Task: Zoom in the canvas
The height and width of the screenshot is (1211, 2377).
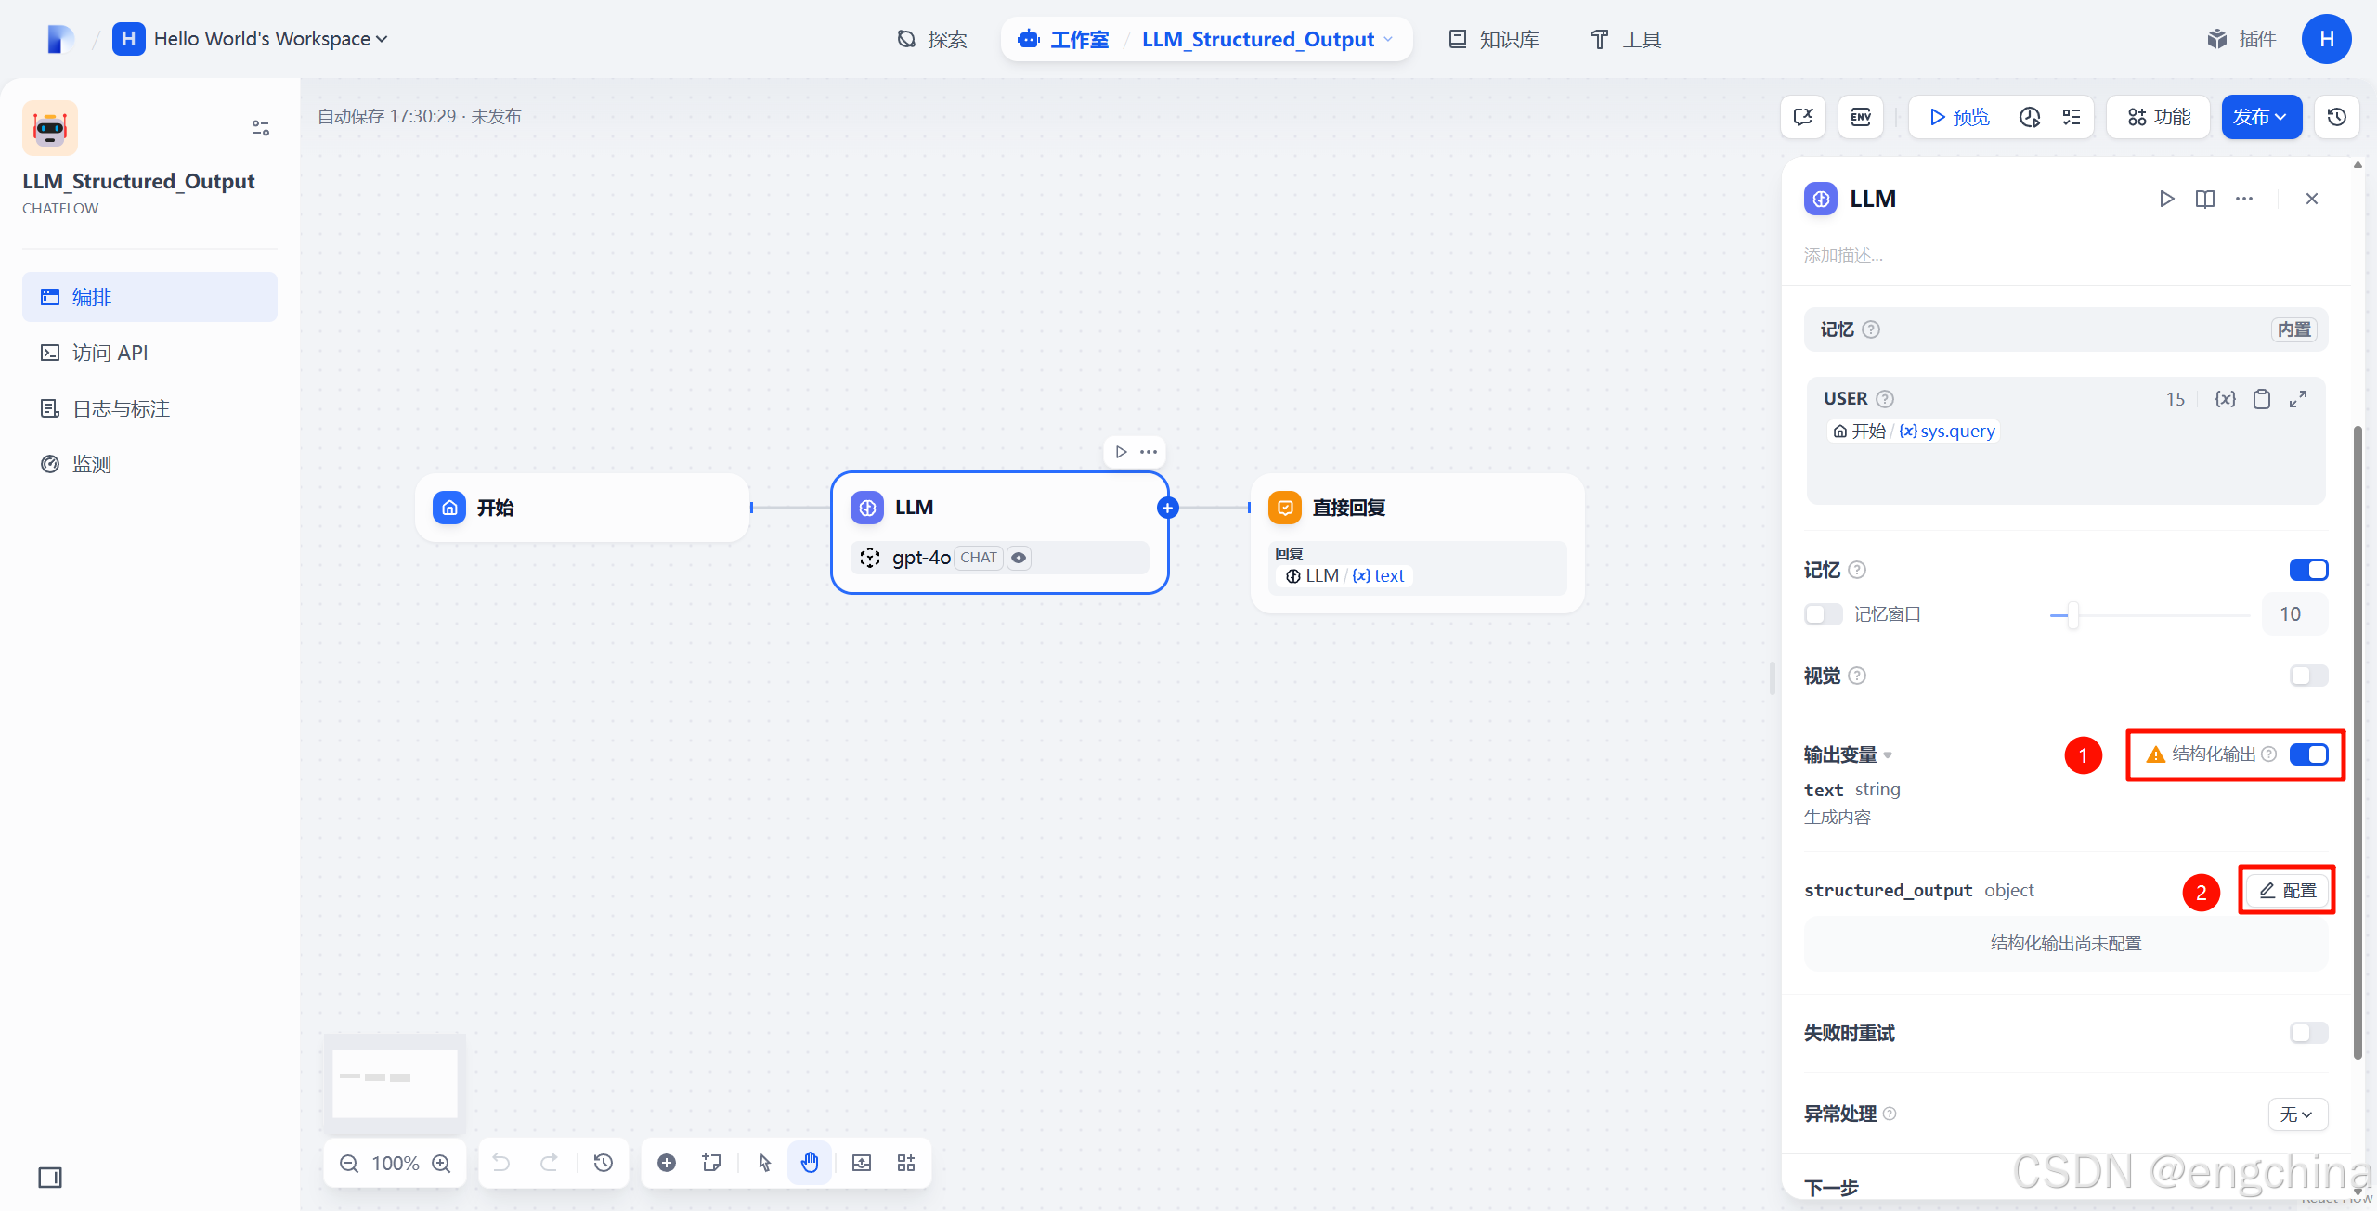Action: coord(442,1163)
